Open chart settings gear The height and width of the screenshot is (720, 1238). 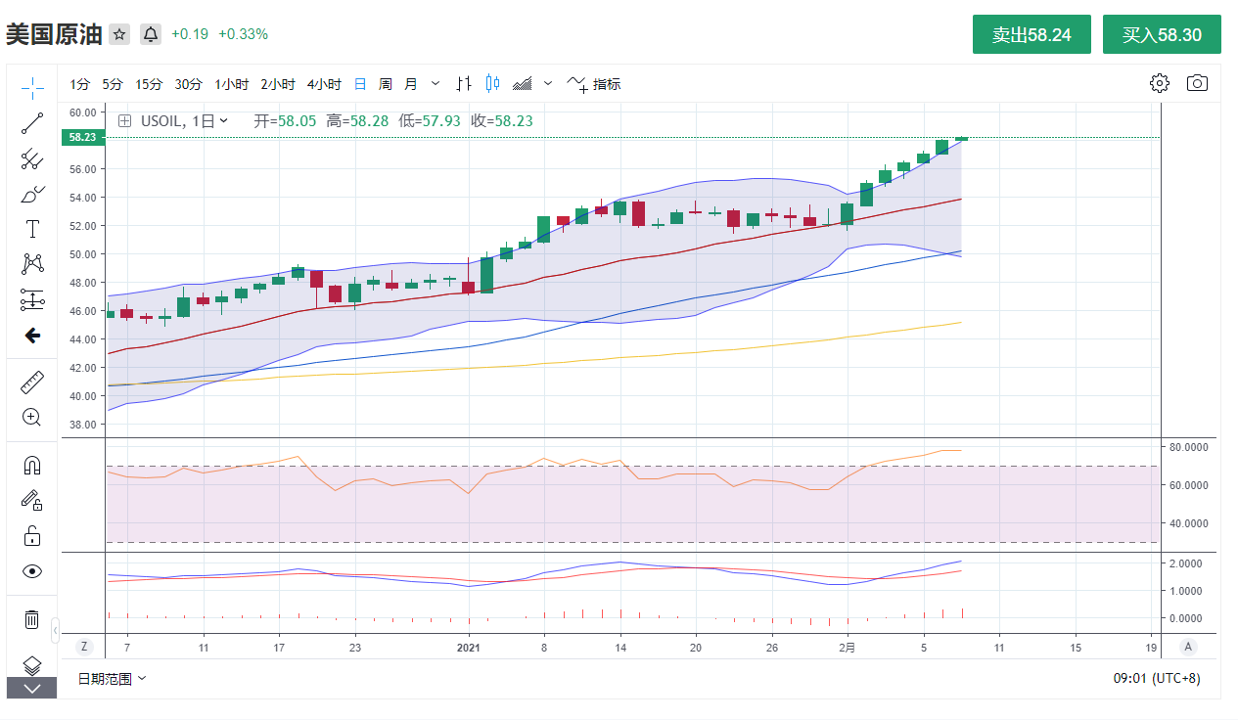pyautogui.click(x=1160, y=83)
